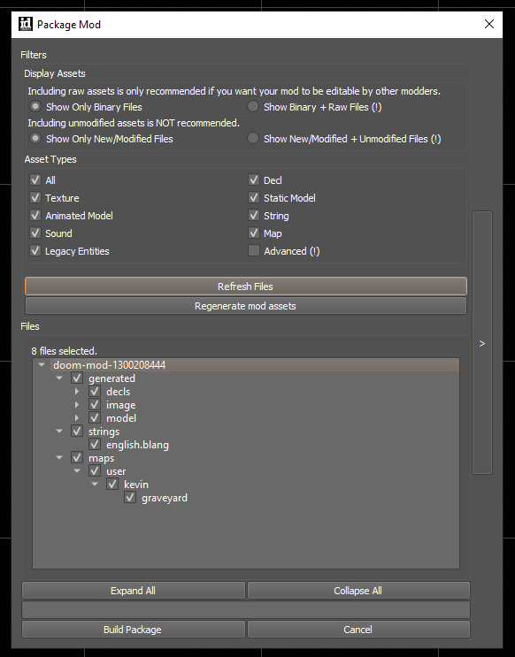Disable the Sound asset type

[x=35, y=233]
